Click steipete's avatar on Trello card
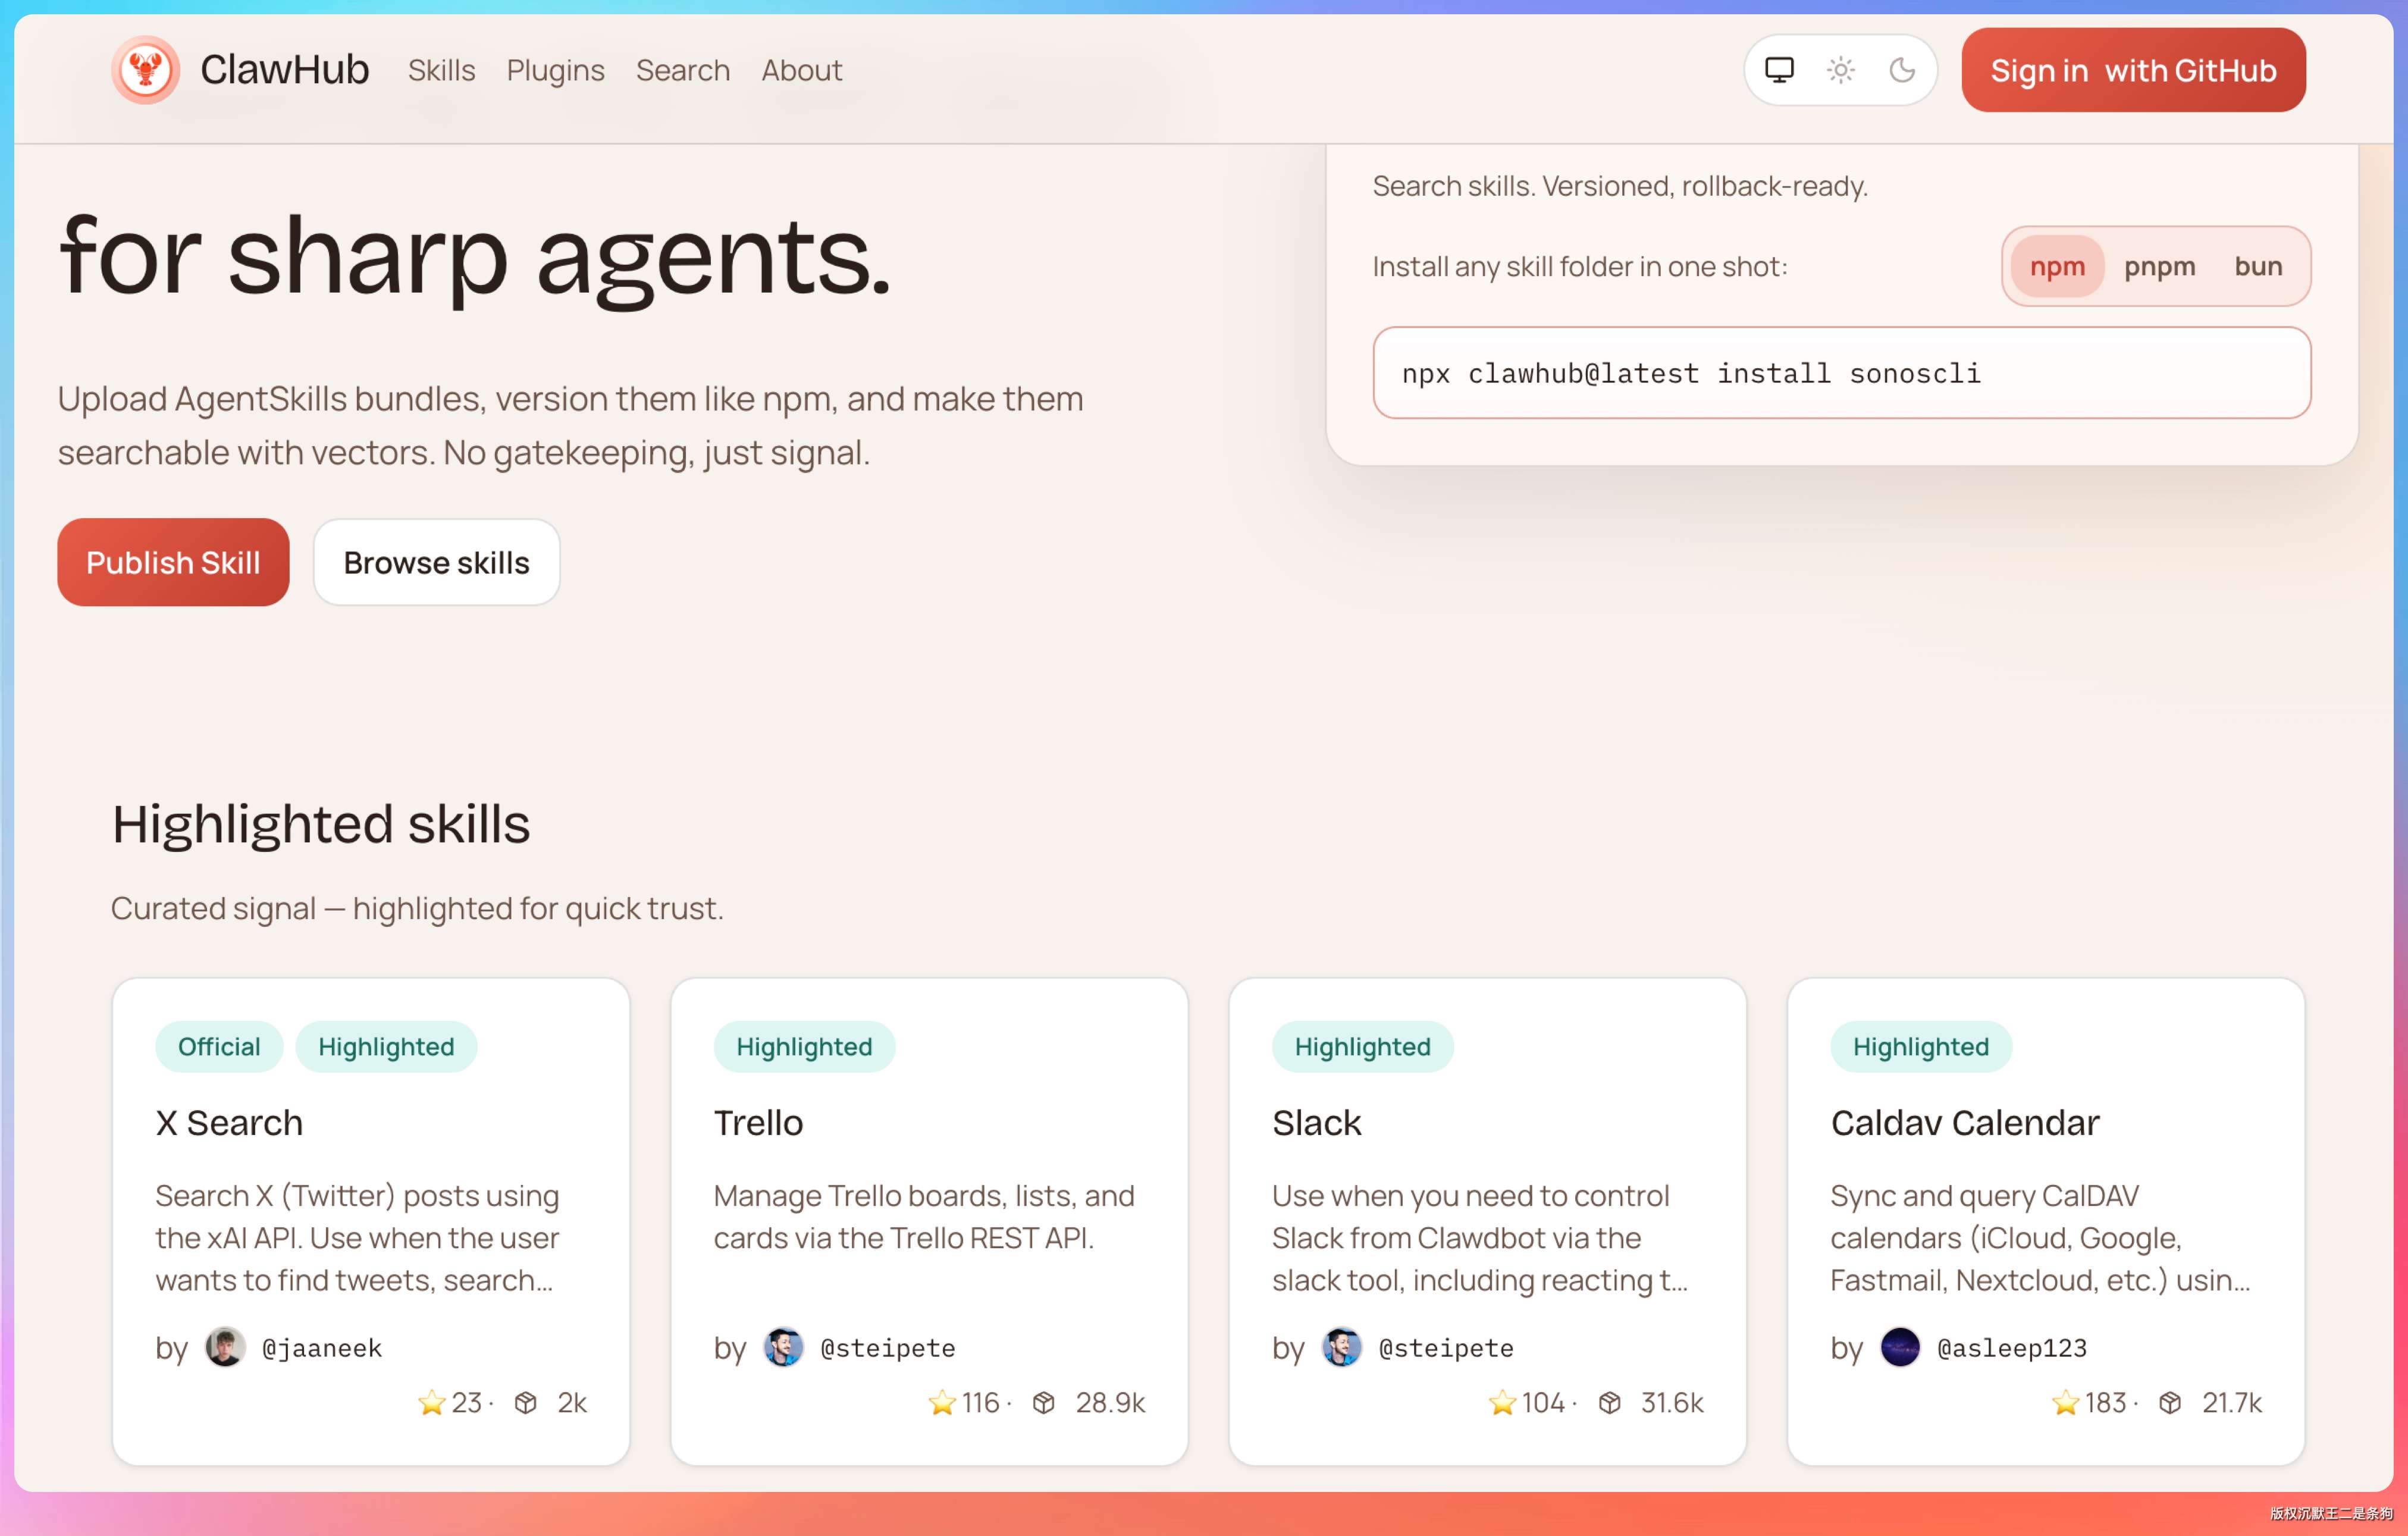Viewport: 2408px width, 1536px height. (x=783, y=1347)
